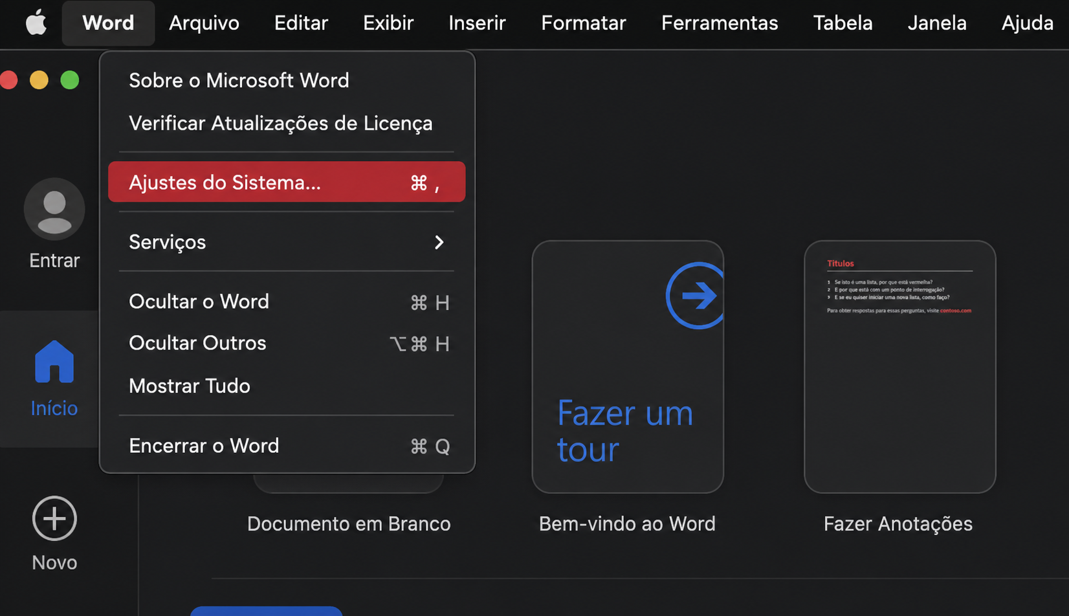The height and width of the screenshot is (616, 1069).
Task: Select Verificar Atualizações de Licença
Action: coord(287,123)
